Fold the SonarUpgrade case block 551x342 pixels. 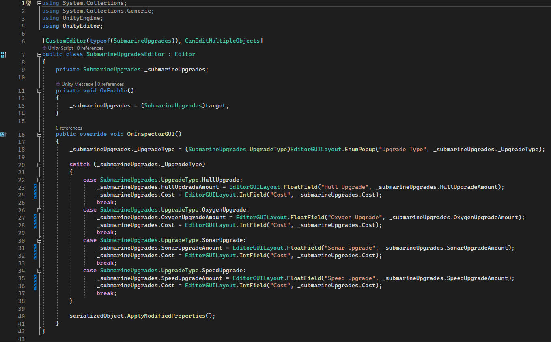point(39,240)
